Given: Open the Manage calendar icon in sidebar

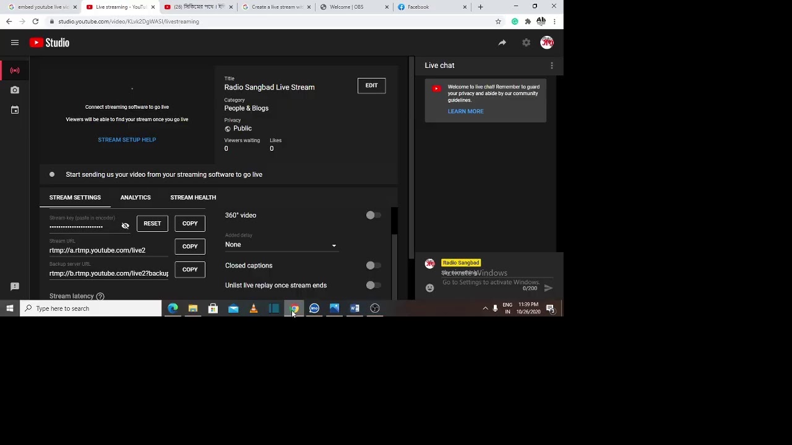Looking at the screenshot, I should click(15, 110).
